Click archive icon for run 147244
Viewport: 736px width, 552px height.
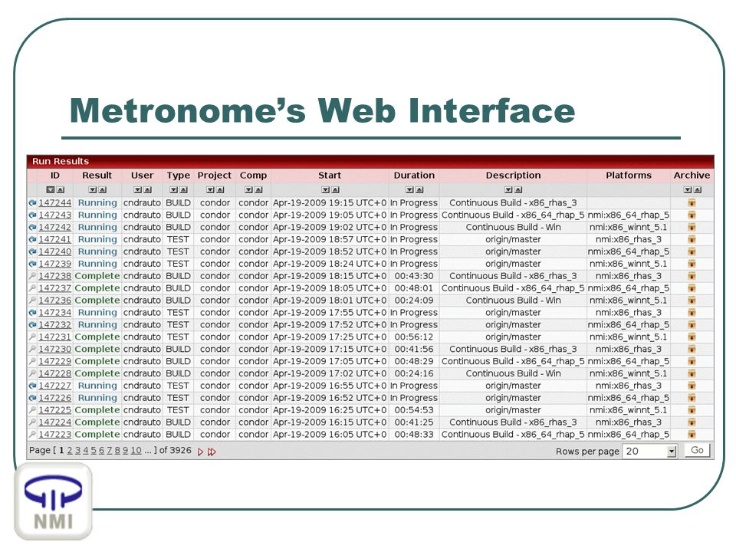(692, 203)
